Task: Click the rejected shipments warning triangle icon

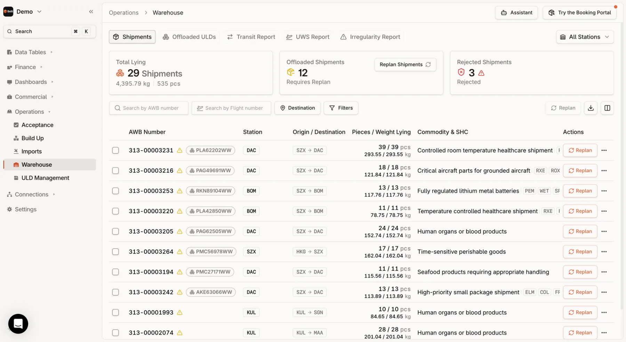Action: pyautogui.click(x=481, y=73)
